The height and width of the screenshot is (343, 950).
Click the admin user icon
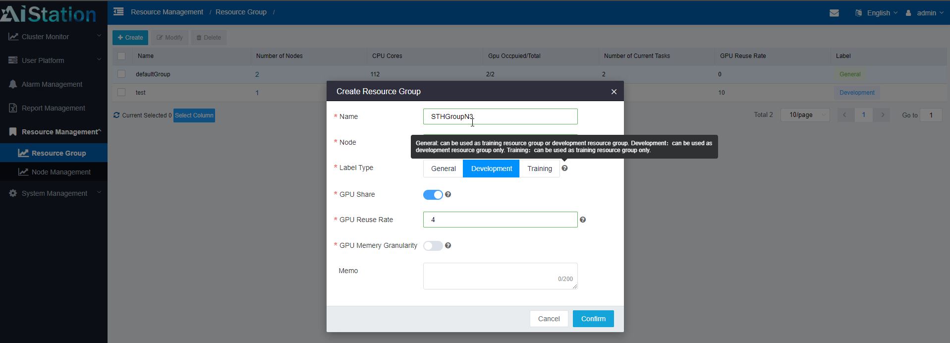(x=908, y=13)
